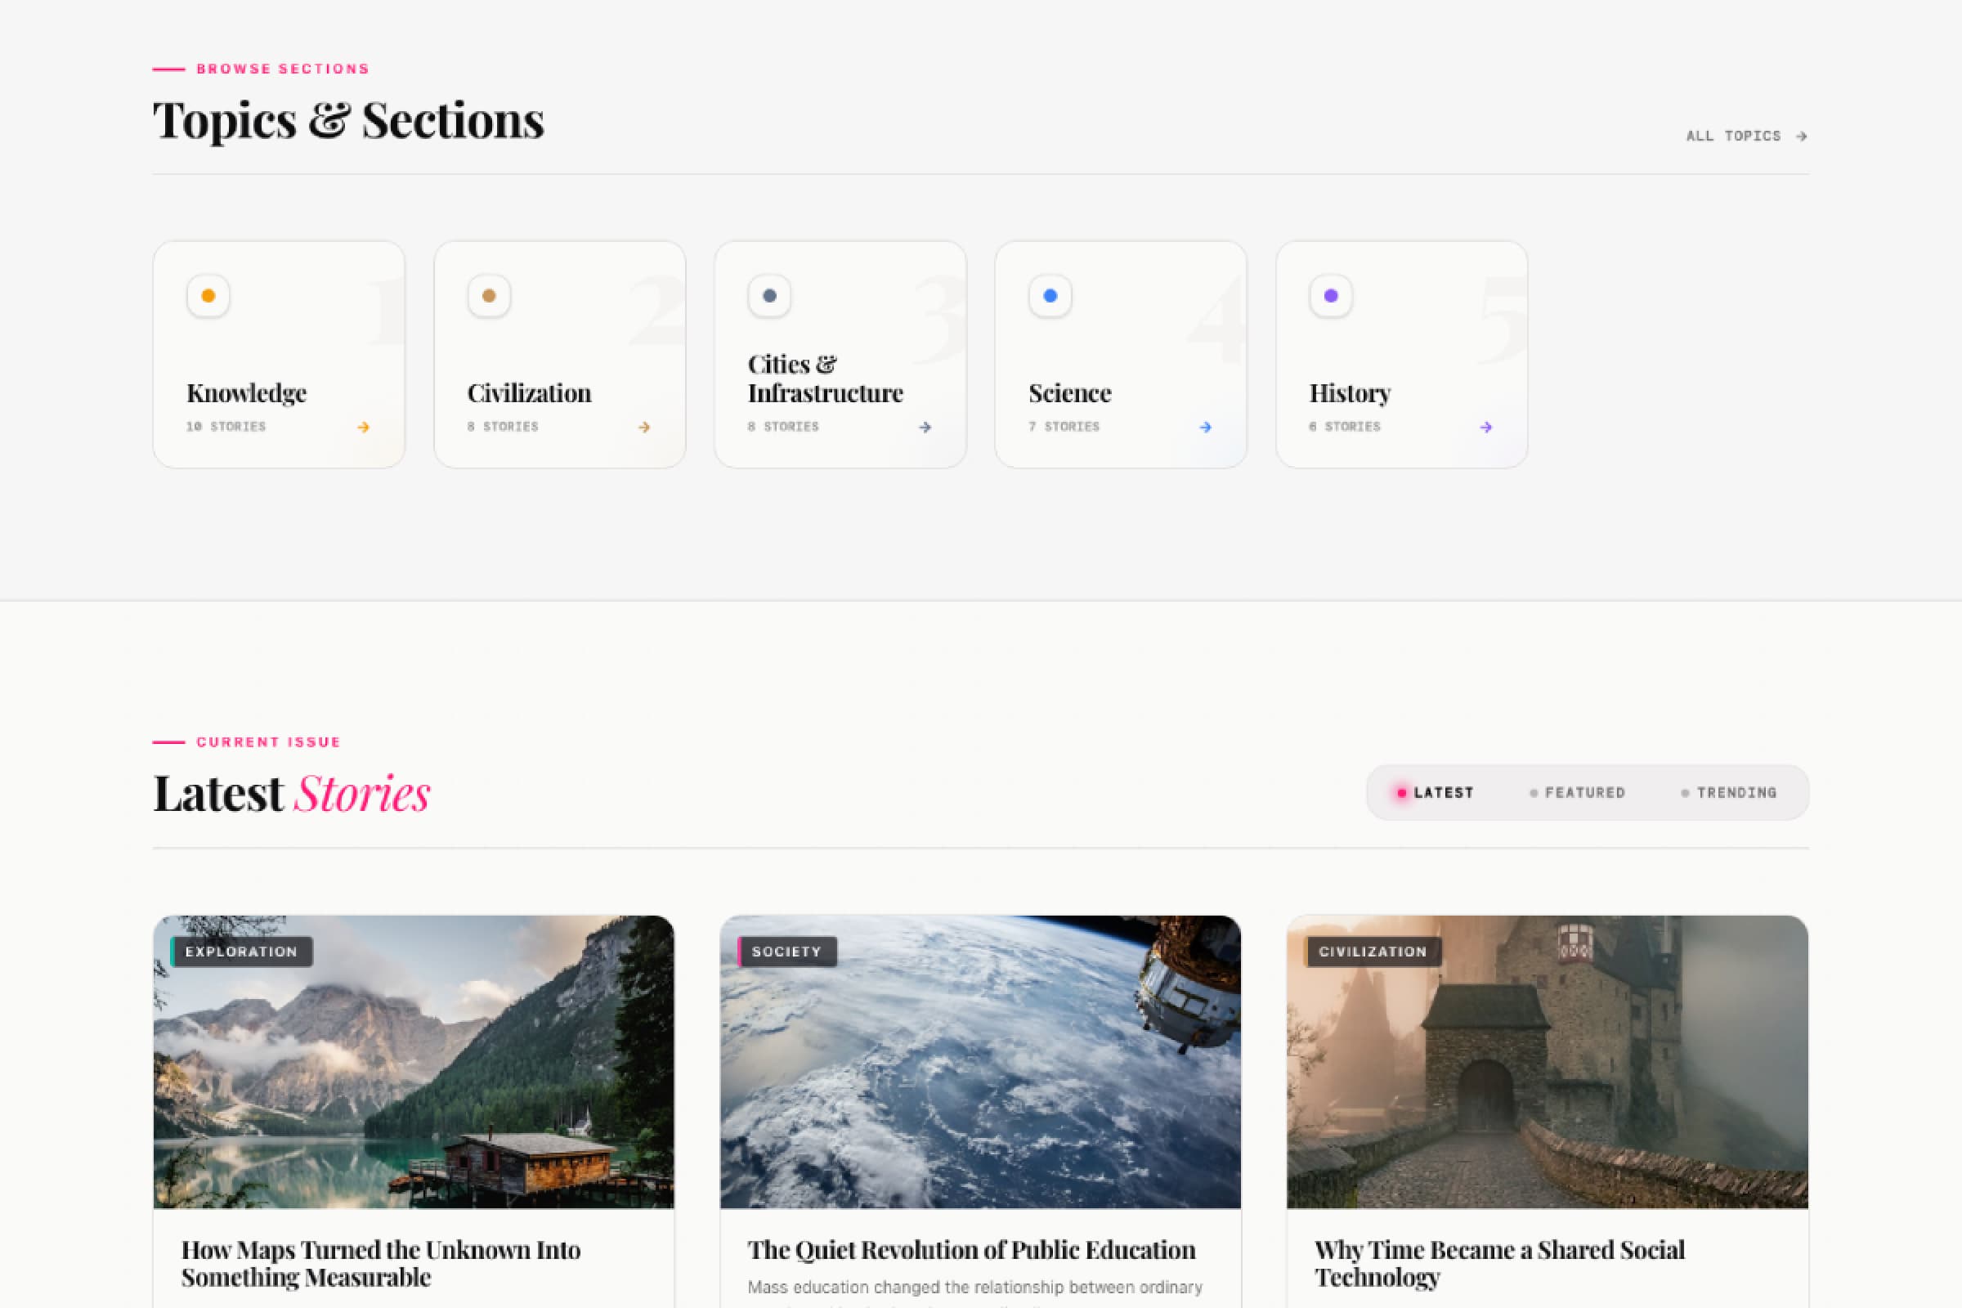Click the slate dot icon on Cities & Infrastructure card
The image size is (1962, 1308).
click(x=769, y=295)
